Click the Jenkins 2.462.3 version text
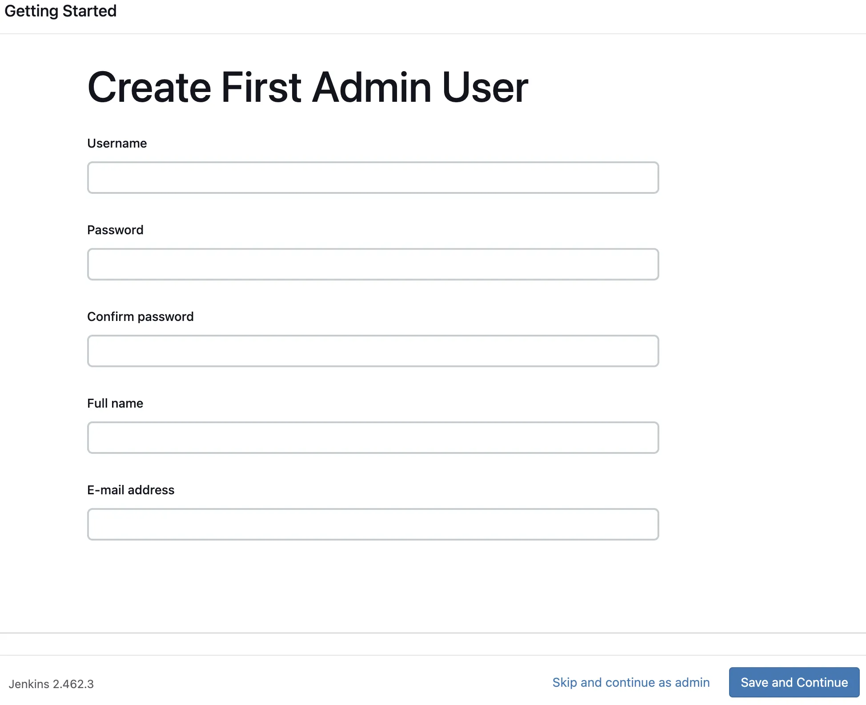The width and height of the screenshot is (866, 705). [52, 684]
